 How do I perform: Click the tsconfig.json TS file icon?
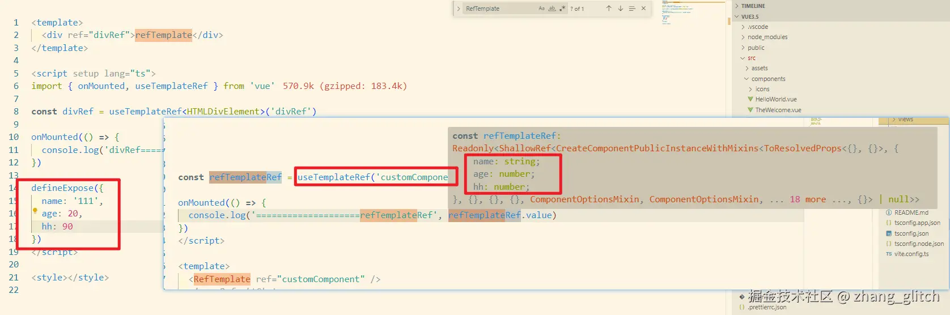(889, 233)
